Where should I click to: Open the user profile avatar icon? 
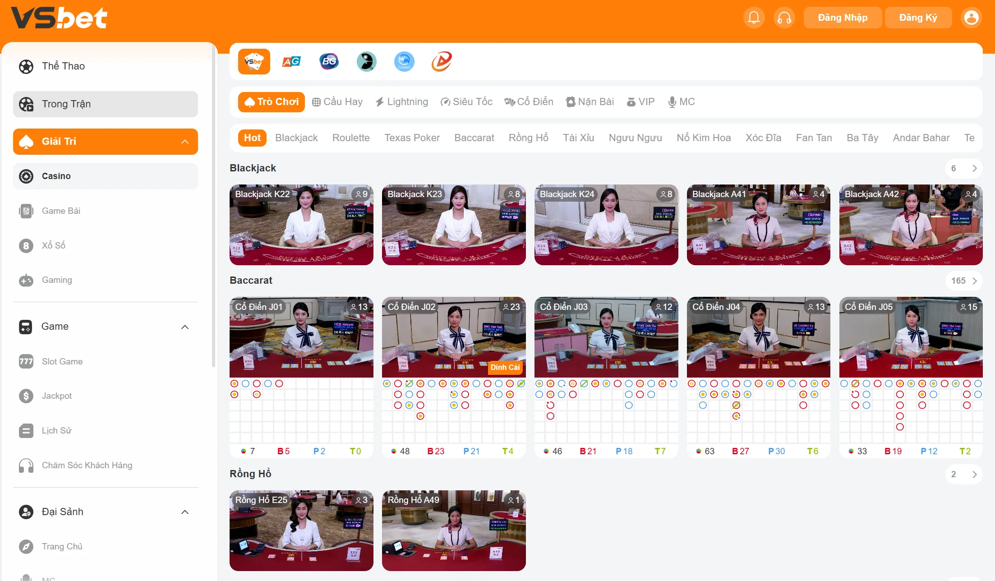pyautogui.click(x=971, y=18)
